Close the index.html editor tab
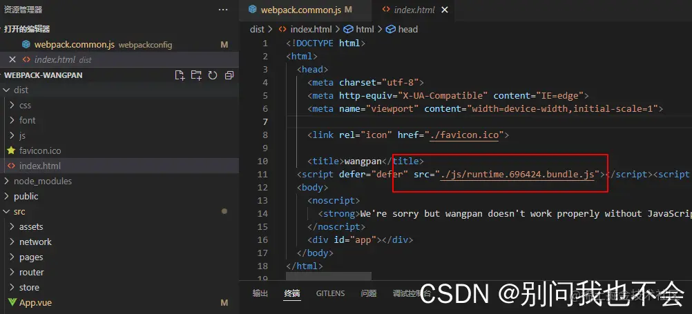The height and width of the screenshot is (314, 692). 445,10
